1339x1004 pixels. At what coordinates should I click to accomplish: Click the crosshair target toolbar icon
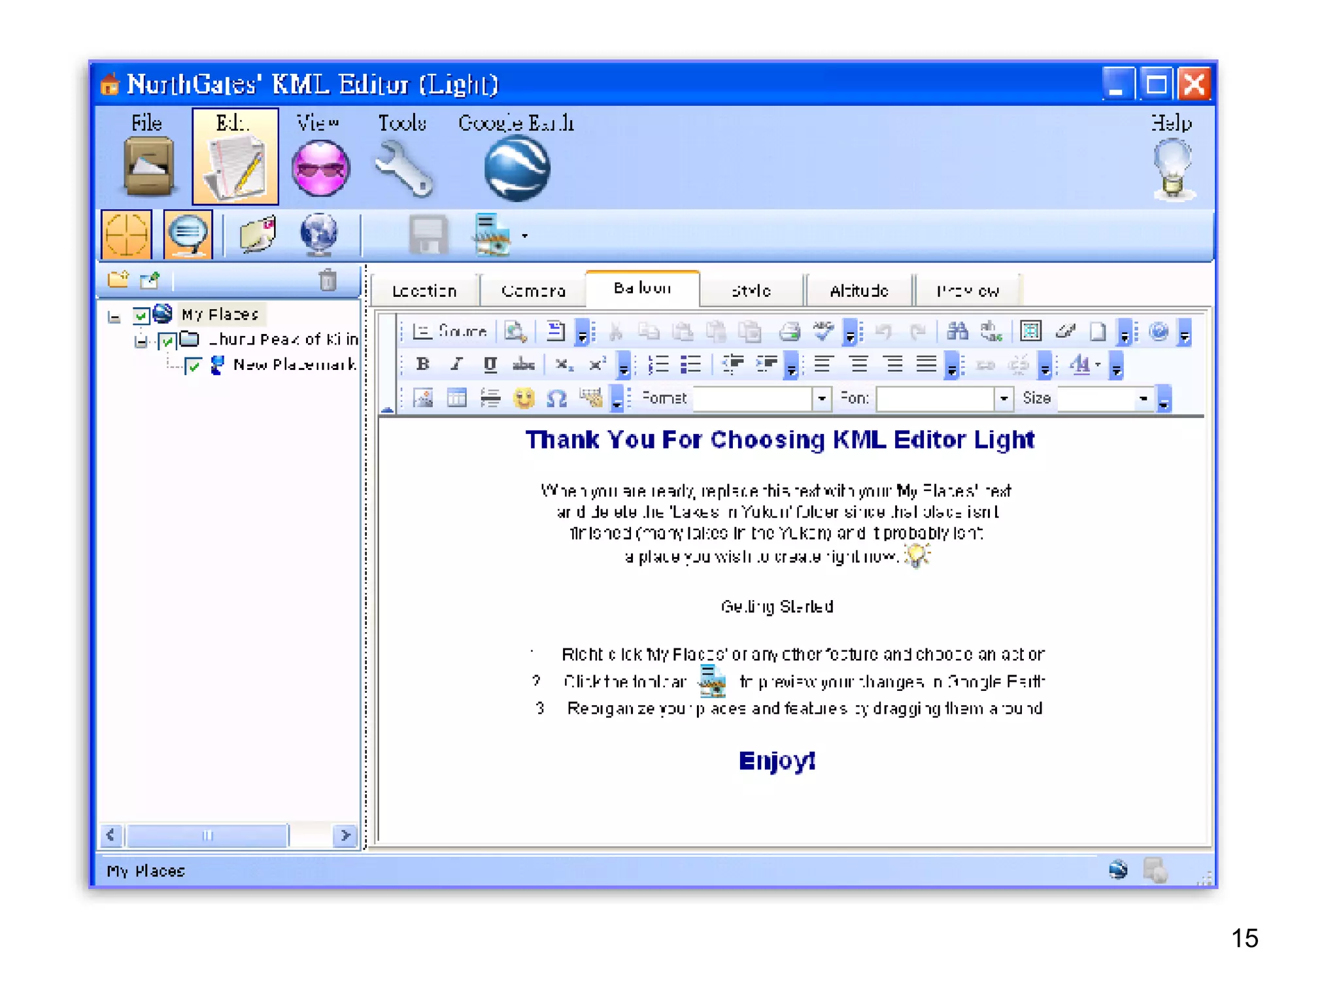coord(126,235)
